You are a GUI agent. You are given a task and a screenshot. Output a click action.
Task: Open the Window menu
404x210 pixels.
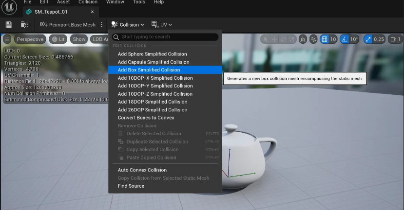115,2
